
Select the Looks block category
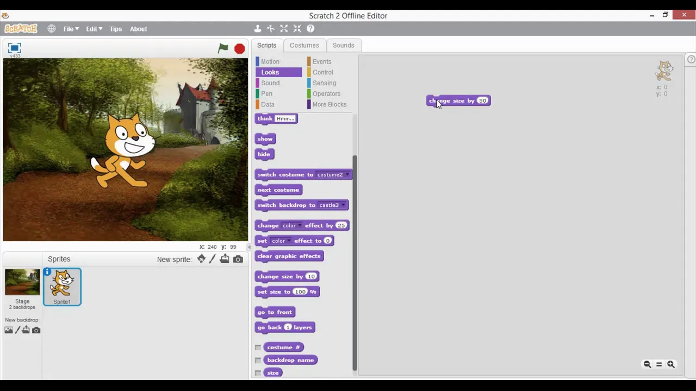pyautogui.click(x=278, y=72)
